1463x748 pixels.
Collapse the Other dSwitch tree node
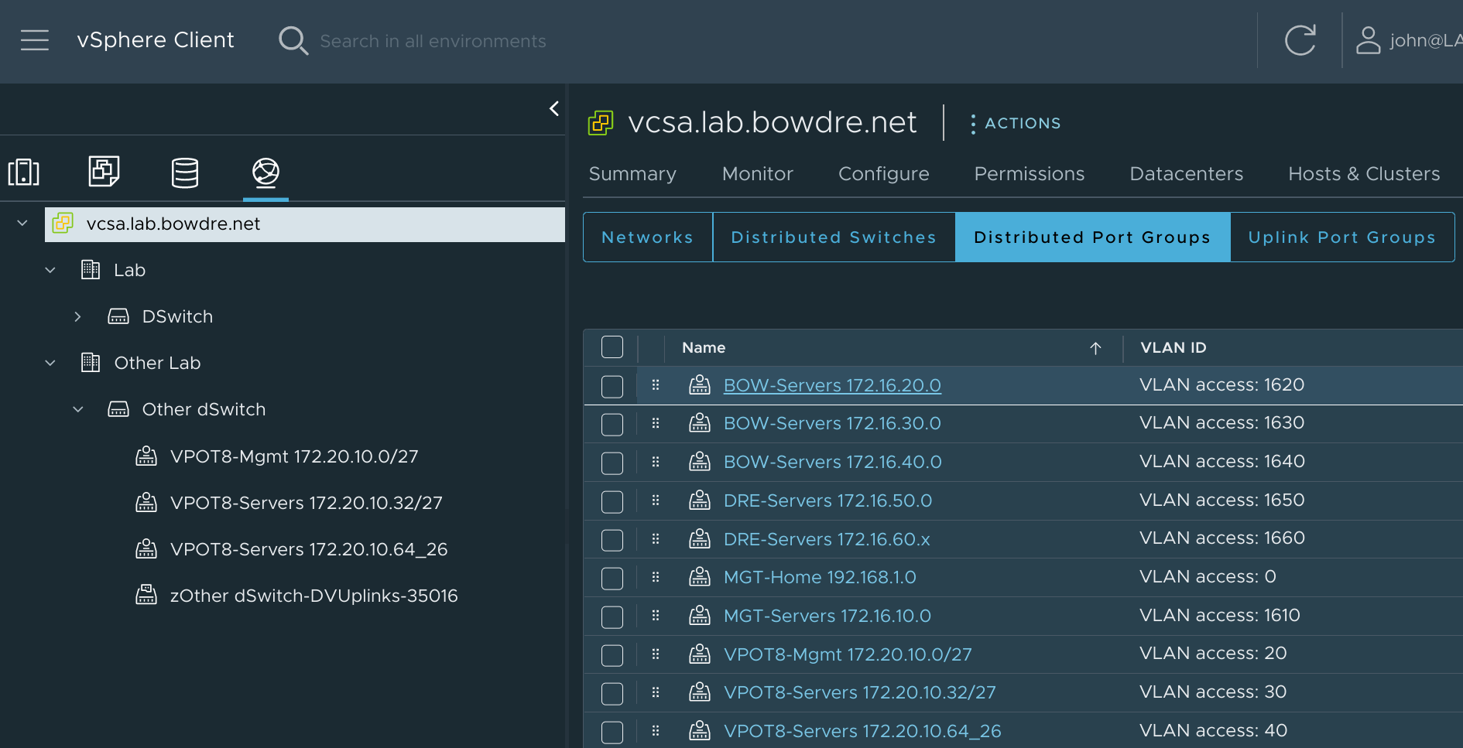point(77,409)
